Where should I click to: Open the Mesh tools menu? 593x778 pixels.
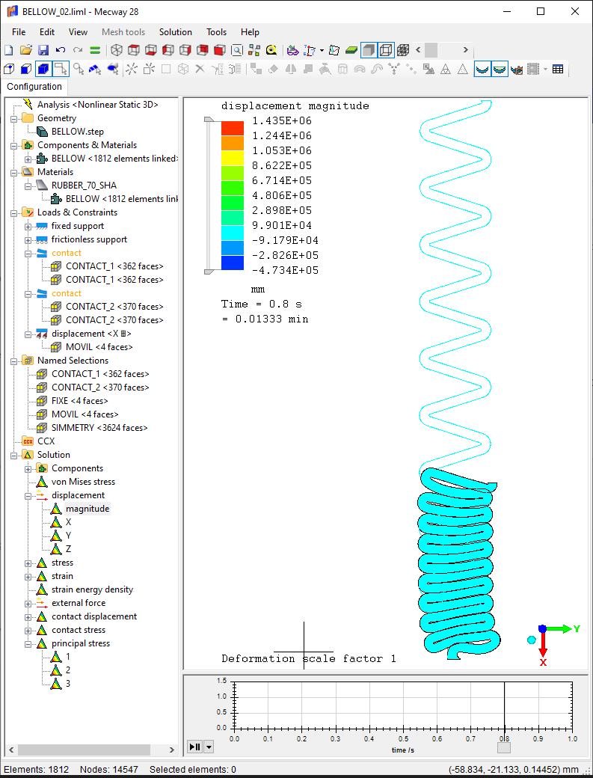123,32
